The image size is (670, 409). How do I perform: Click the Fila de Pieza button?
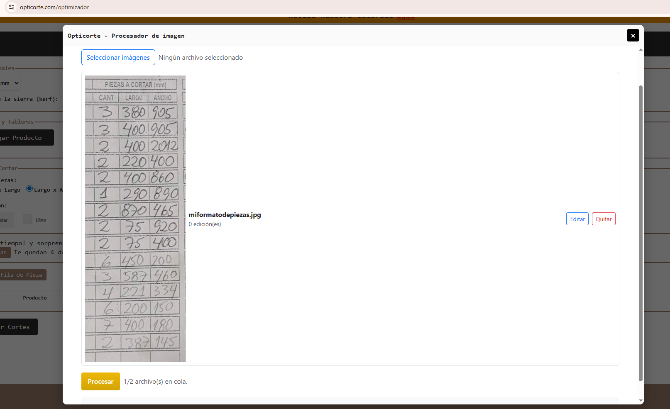[x=23, y=275]
